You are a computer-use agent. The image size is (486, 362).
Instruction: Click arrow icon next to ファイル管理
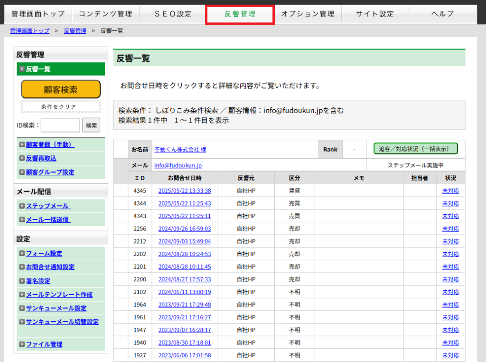(x=22, y=344)
